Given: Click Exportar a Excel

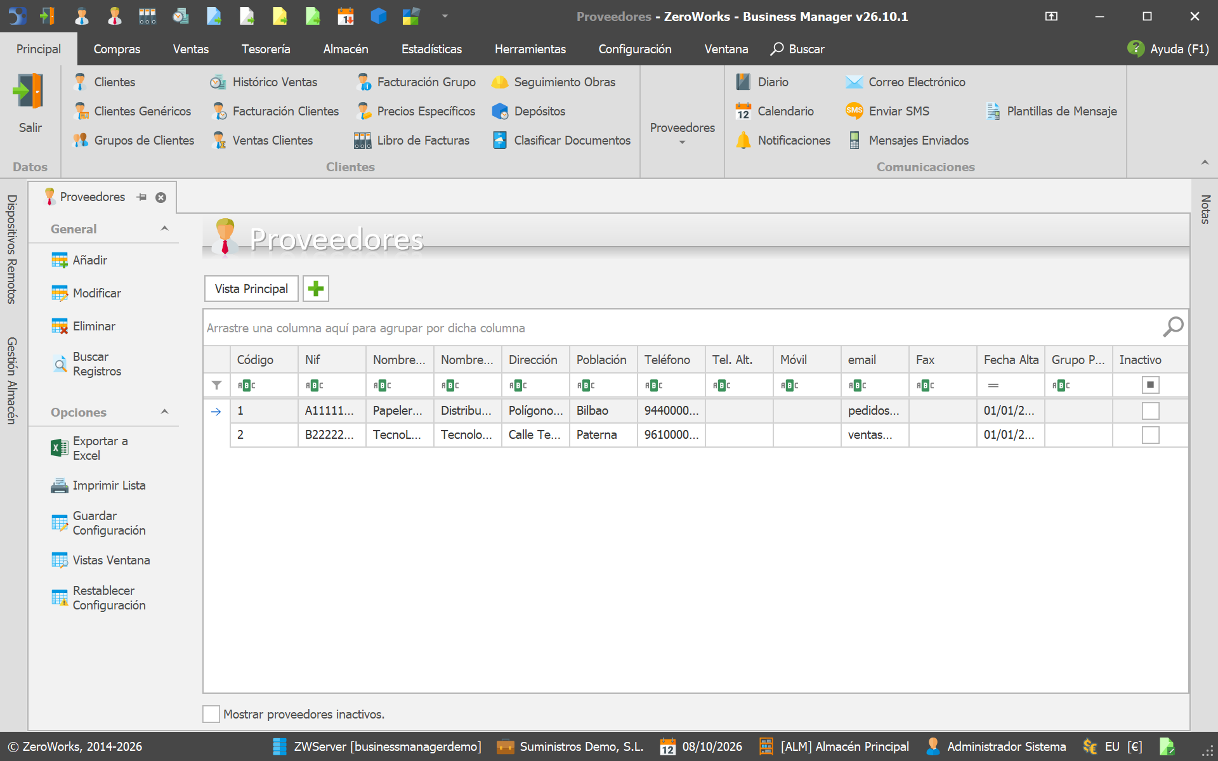Looking at the screenshot, I should (89, 448).
